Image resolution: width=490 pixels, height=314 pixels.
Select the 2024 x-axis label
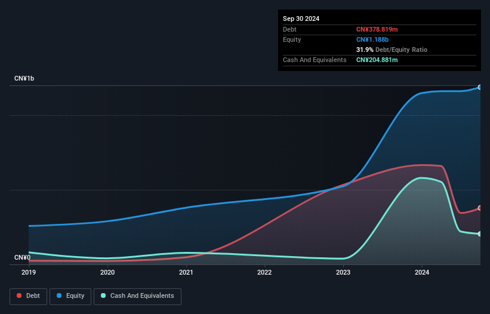pyautogui.click(x=422, y=272)
